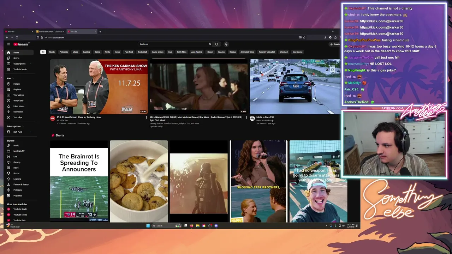Click the Create button
The height and width of the screenshot is (254, 452).
335,44
